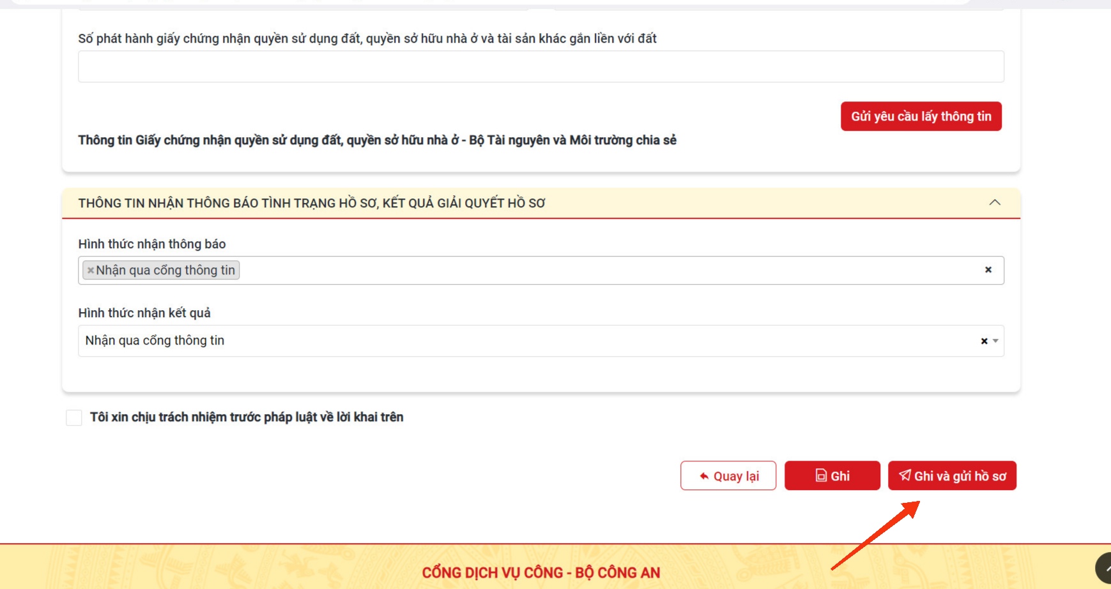Screen dimensions: 1111x589
Task: Click the "Ghi" save button
Action: [x=832, y=476]
